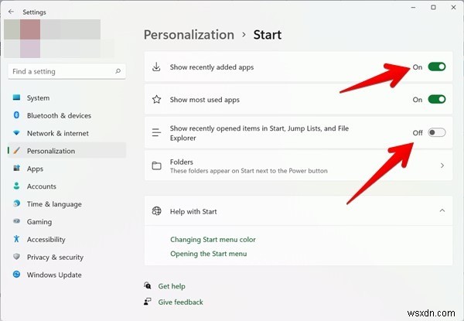This screenshot has width=464, height=321.
Task: Click the Get help link
Action: click(172, 286)
